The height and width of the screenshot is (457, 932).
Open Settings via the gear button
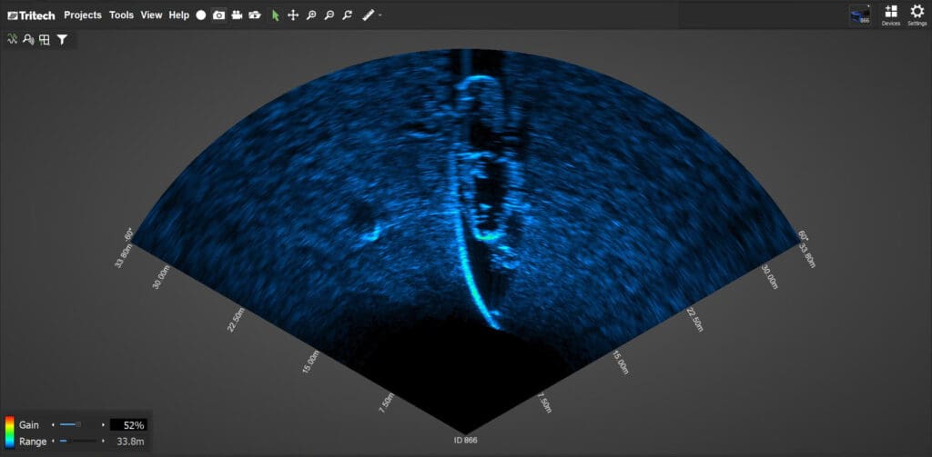(917, 15)
